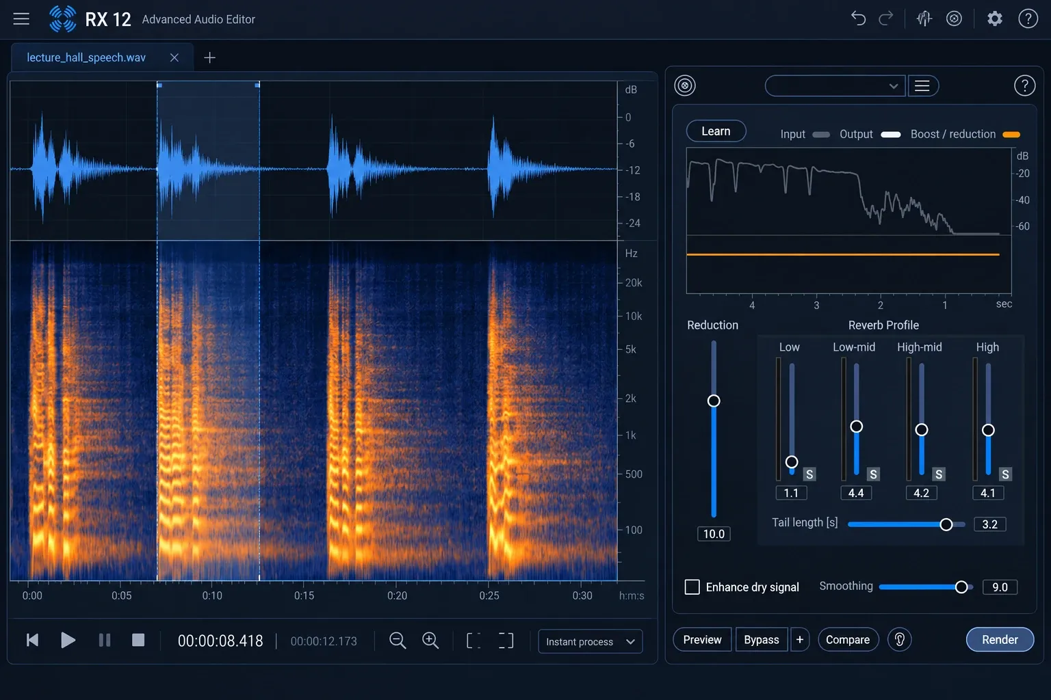Zoom out the timeline
Image resolution: width=1051 pixels, height=700 pixels.
click(x=398, y=641)
